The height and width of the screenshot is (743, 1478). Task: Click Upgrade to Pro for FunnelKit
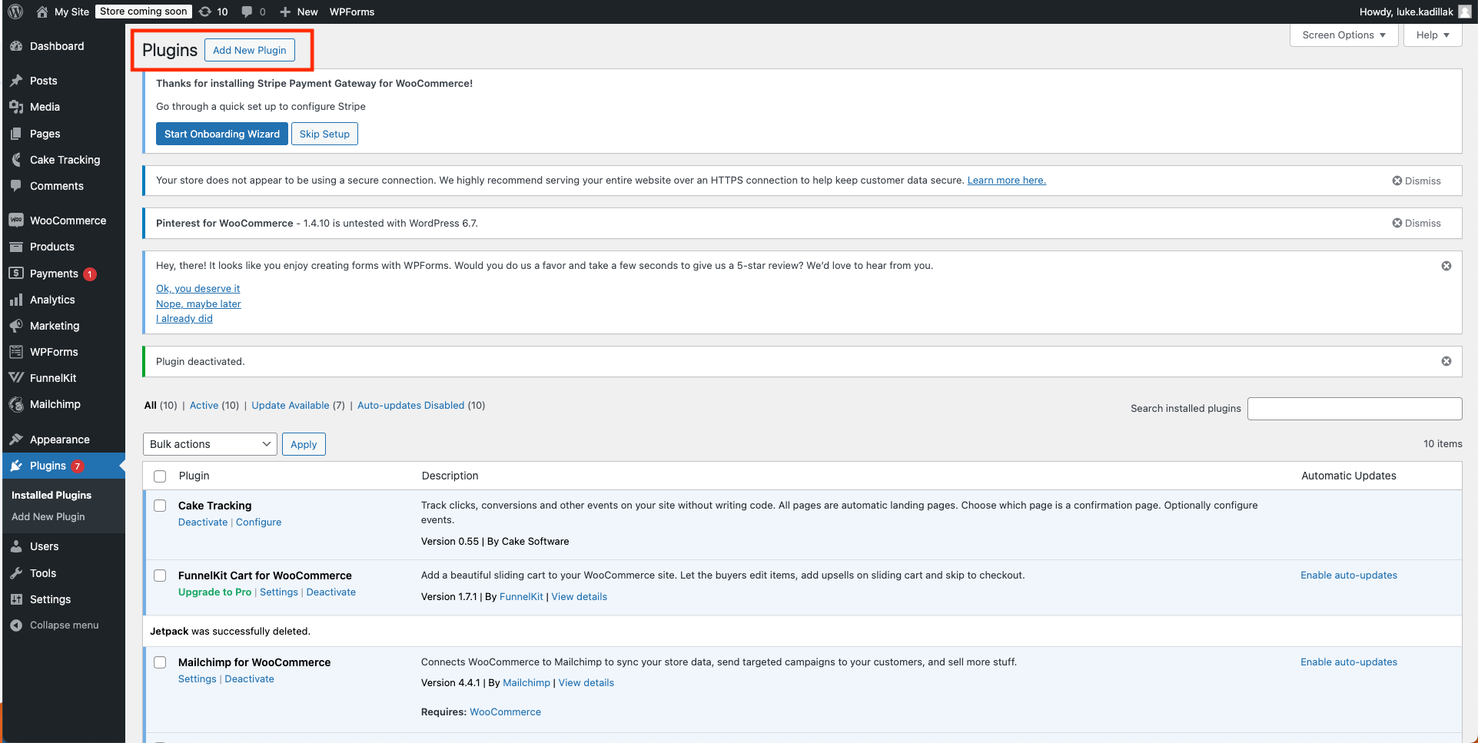pos(214,592)
